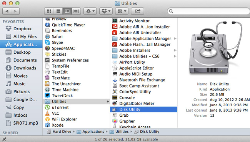The height and width of the screenshot is (142, 250).
Task: Click in the Finder search field
Action: click(209, 11)
